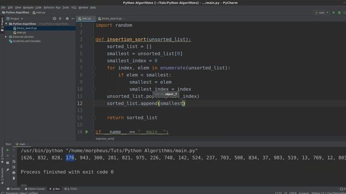Open the Help menu

[93, 8]
